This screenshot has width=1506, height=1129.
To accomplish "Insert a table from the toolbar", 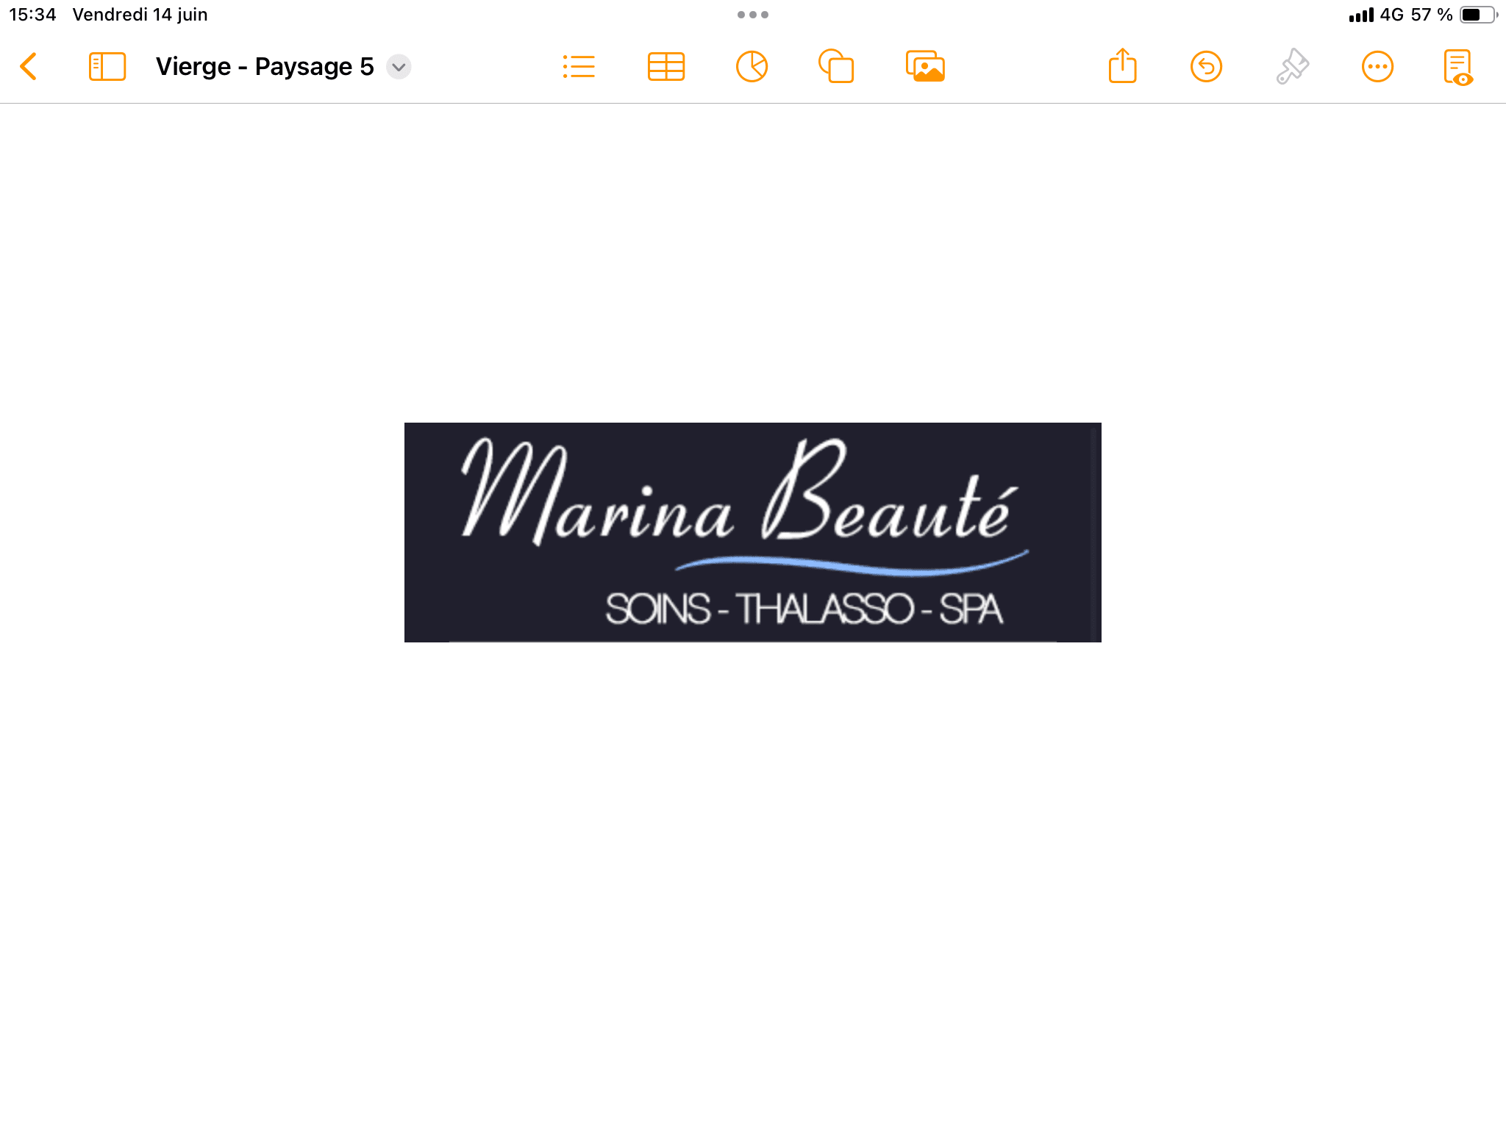I will [x=666, y=67].
